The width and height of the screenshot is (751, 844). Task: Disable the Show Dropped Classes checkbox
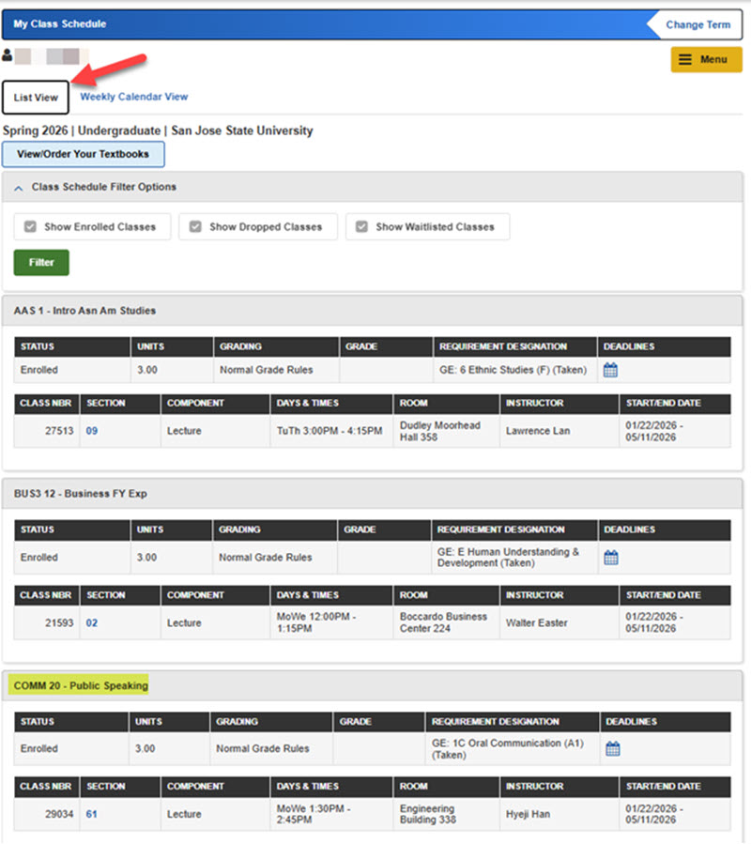point(195,226)
